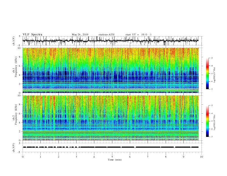Select the ch.2 "Frequency (kHz)" axis label
This screenshot has height=176, width=227.
pos(16,114)
